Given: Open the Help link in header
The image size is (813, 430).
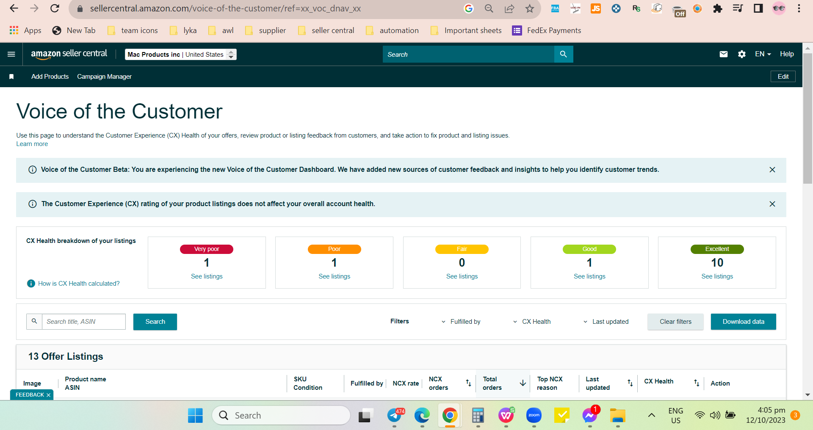Looking at the screenshot, I should click(787, 54).
